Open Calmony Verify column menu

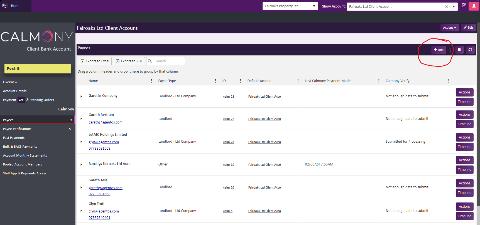[449, 81]
